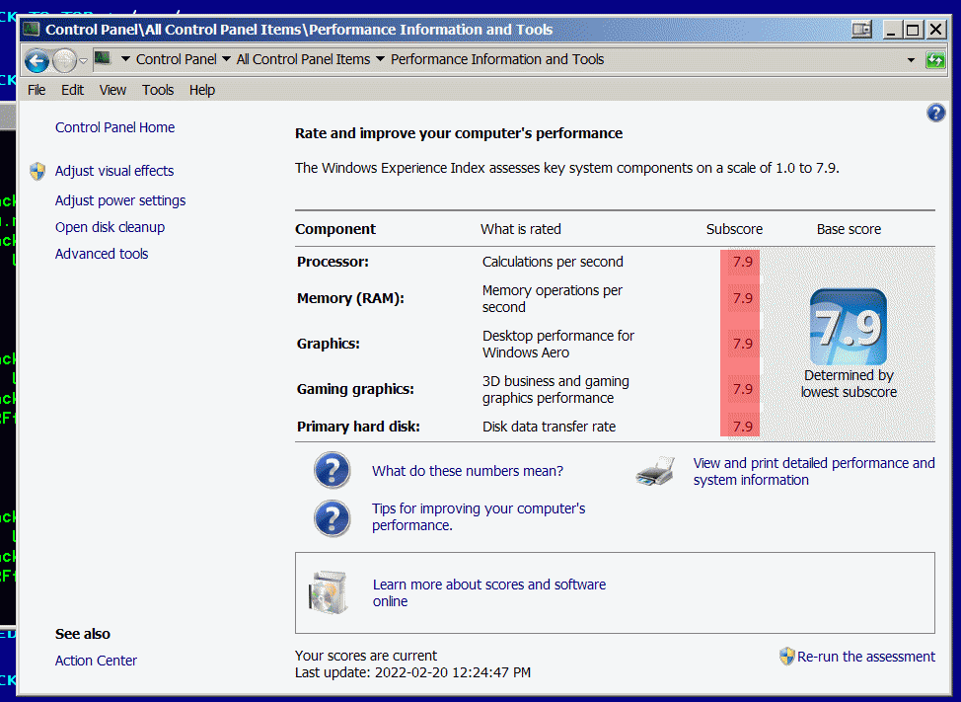The height and width of the screenshot is (702, 961).
Task: Open the Help menu
Action: pos(202,90)
